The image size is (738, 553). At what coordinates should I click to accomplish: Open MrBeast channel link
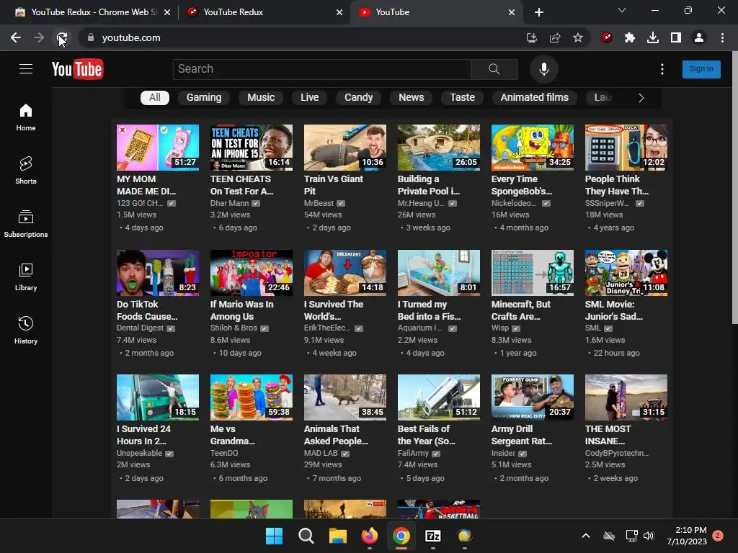click(x=319, y=203)
